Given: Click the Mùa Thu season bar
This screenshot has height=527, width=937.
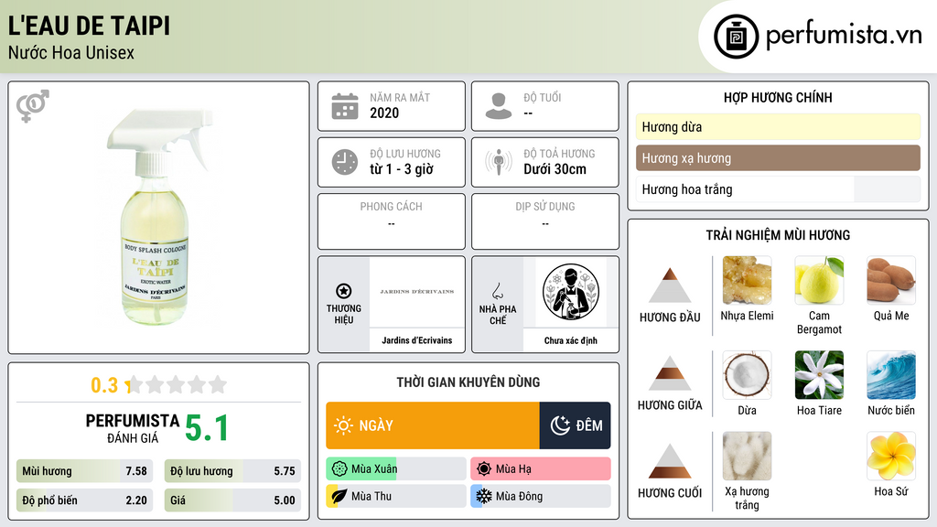Looking at the screenshot, I should click(x=396, y=496).
